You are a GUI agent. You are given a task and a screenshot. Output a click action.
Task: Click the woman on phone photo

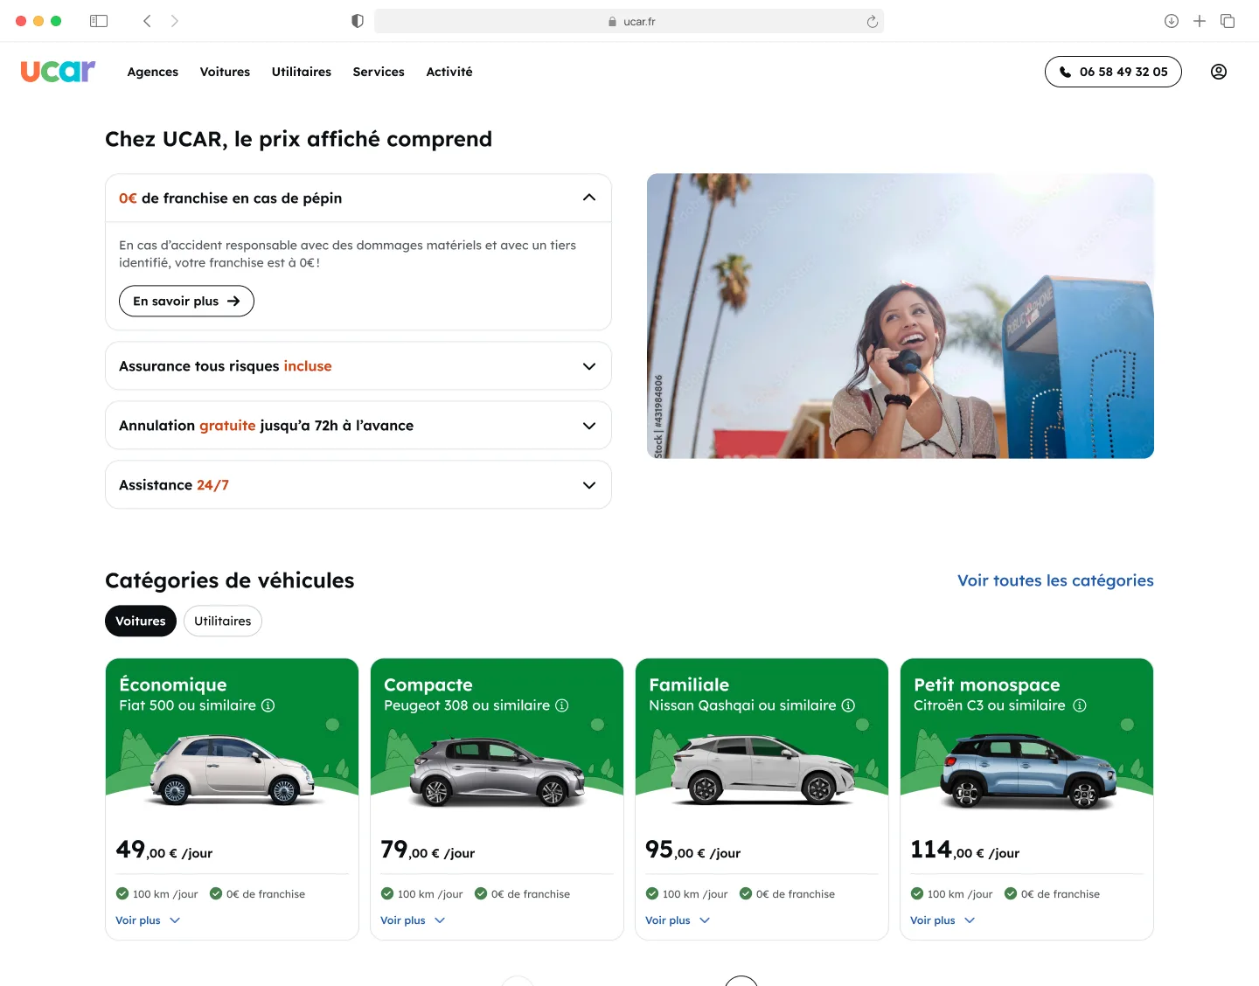[x=901, y=316]
